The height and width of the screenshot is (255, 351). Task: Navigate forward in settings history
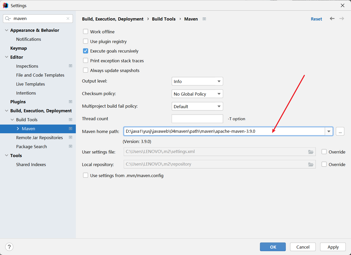click(342, 18)
